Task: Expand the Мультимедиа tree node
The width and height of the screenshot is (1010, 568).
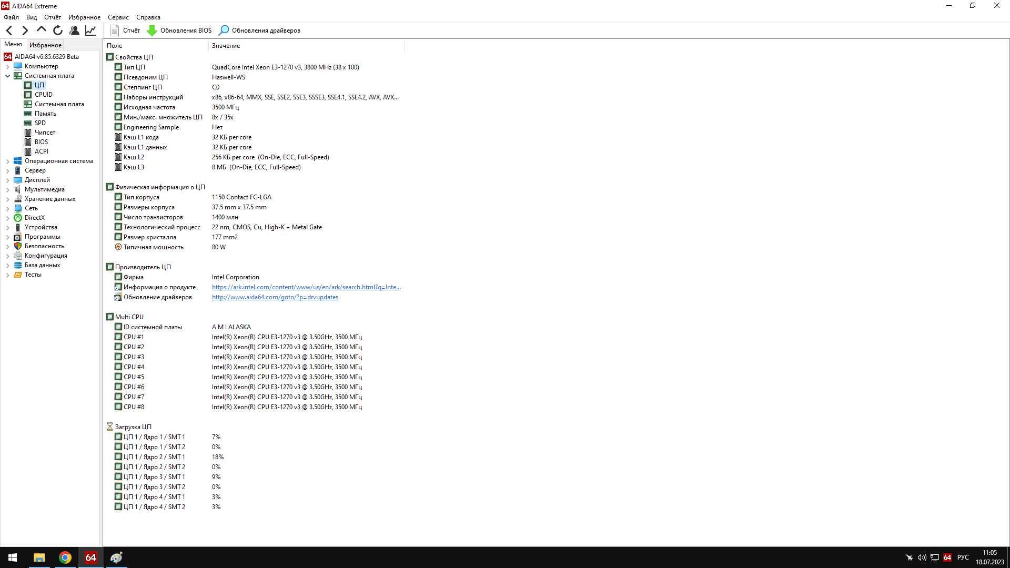Action: [x=8, y=189]
